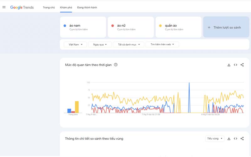Add comparison via Thêm lượt so sánh
251x157 pixels.
pyautogui.click(x=226, y=27)
